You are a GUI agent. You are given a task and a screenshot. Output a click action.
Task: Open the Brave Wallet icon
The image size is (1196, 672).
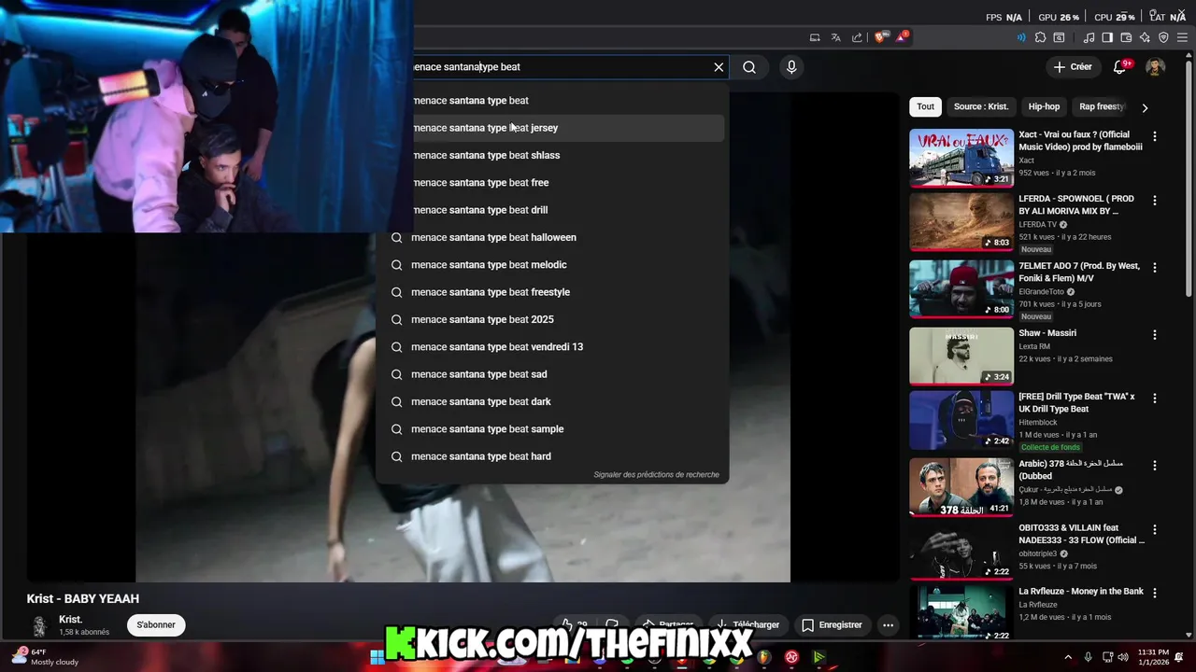(1126, 38)
